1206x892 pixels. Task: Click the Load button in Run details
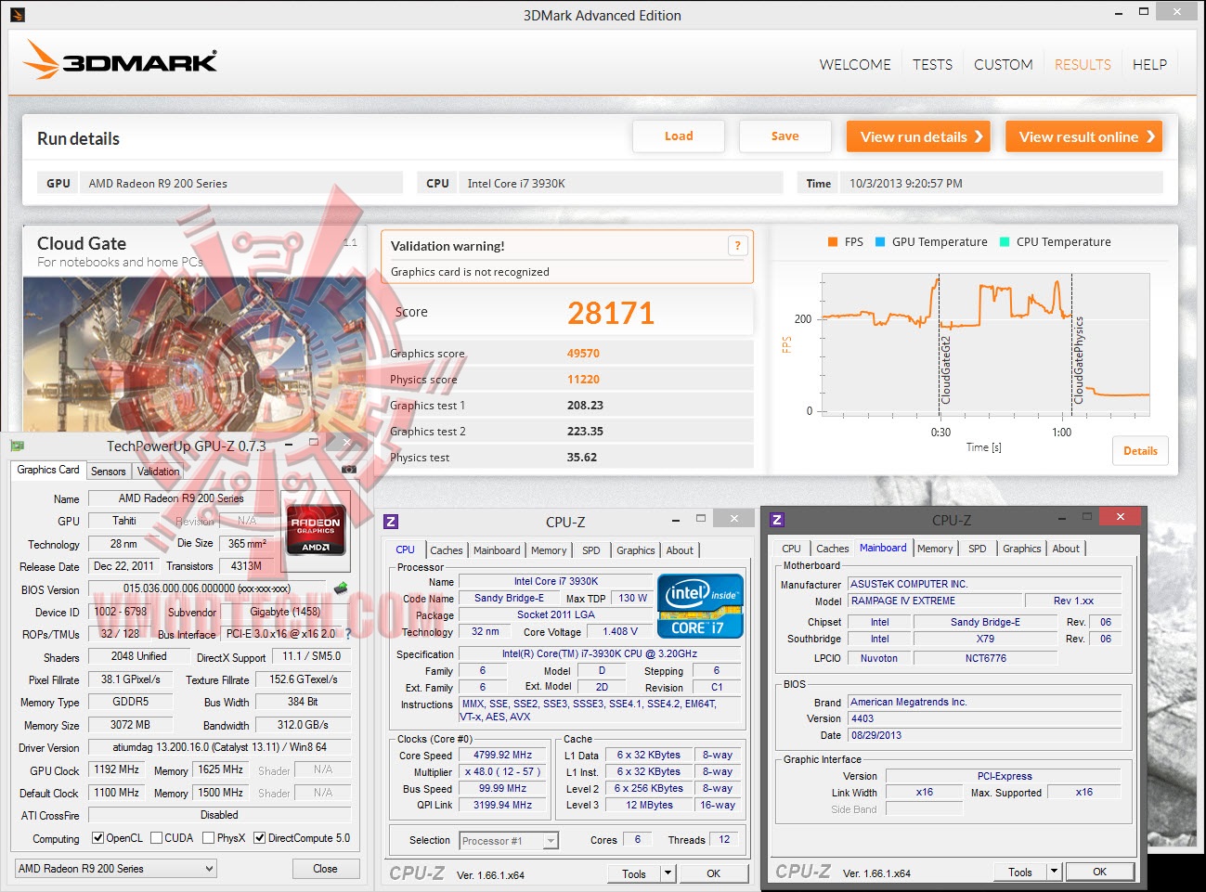(679, 136)
